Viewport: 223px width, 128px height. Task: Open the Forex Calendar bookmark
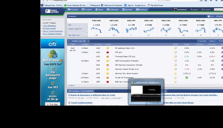[75, 5]
